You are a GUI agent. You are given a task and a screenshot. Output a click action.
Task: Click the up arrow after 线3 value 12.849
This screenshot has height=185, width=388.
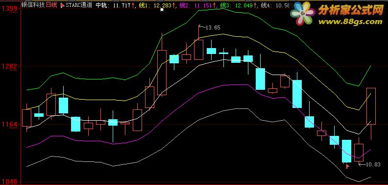point(255,5)
